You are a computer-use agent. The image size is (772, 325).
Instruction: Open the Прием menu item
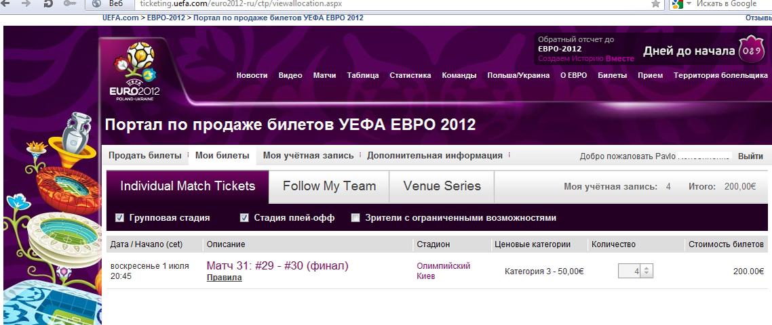[650, 75]
